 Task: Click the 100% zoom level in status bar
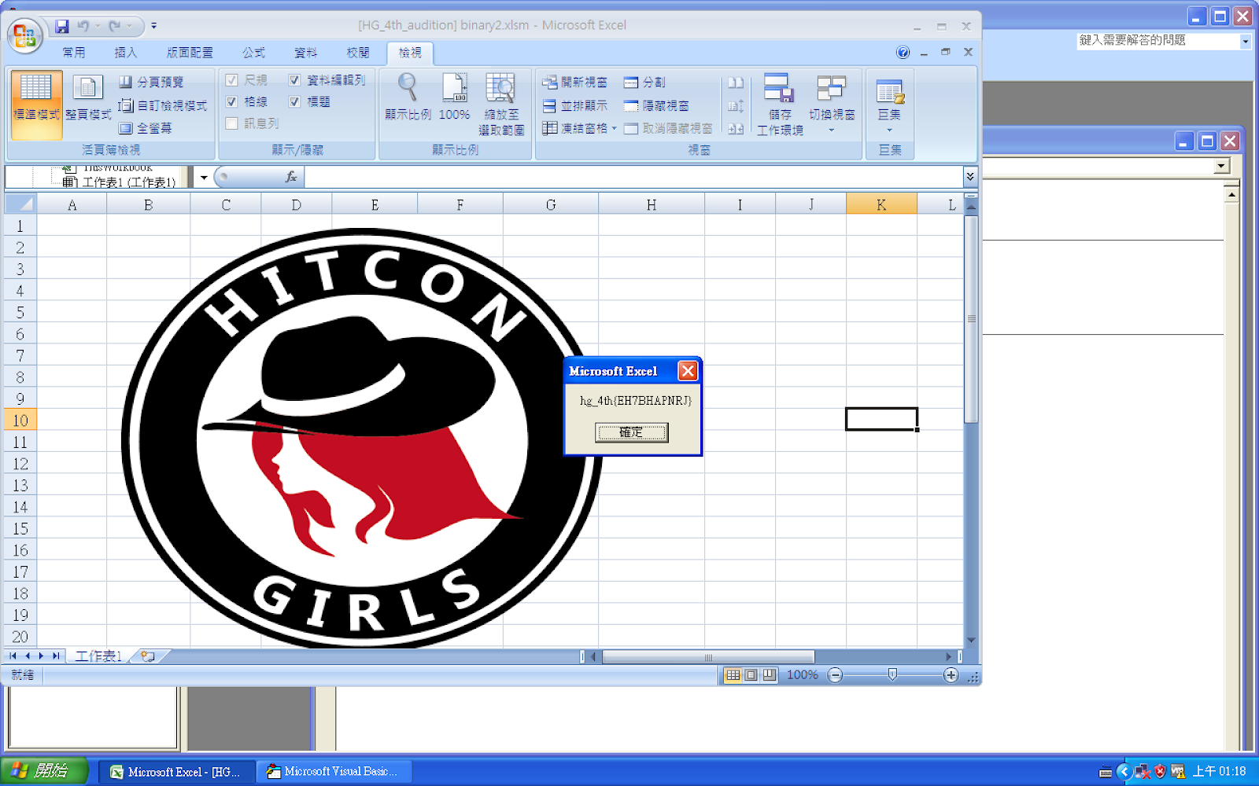click(x=803, y=675)
